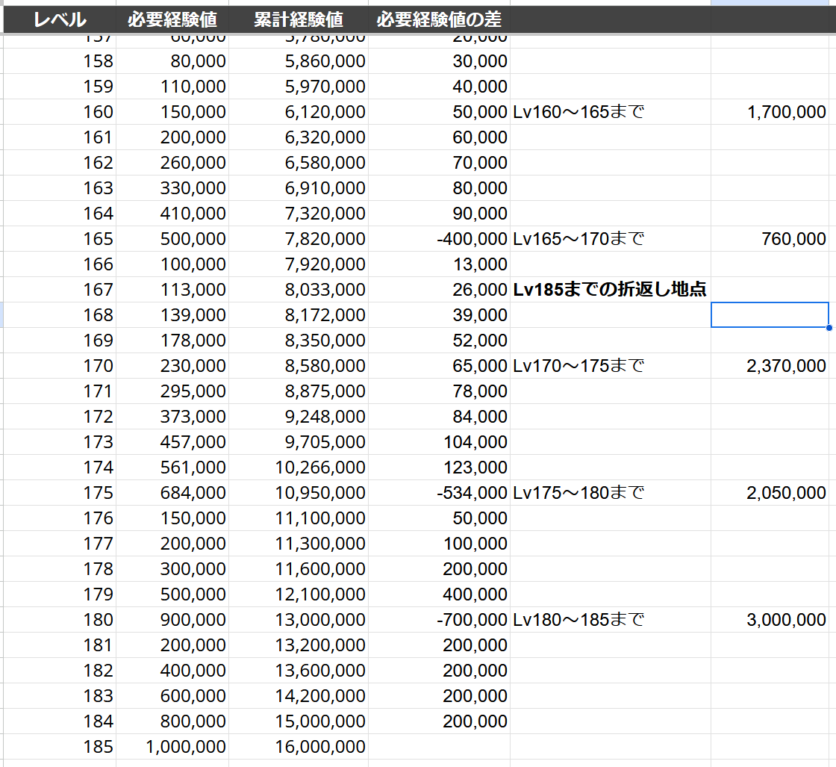Select cell with value 260,000
The height and width of the screenshot is (767, 836).
(172, 163)
